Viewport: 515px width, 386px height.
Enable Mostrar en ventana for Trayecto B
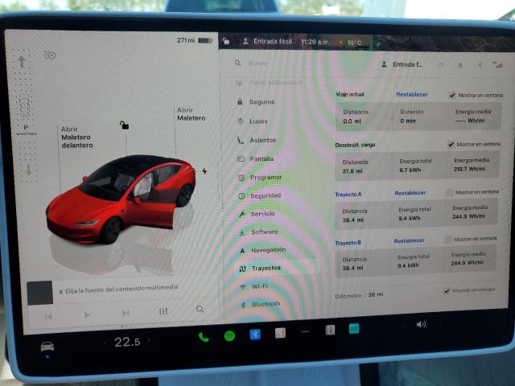tap(449, 240)
